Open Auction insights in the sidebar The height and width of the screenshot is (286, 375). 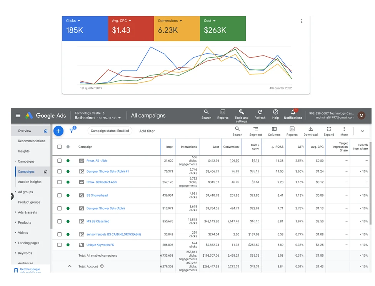coord(30,182)
